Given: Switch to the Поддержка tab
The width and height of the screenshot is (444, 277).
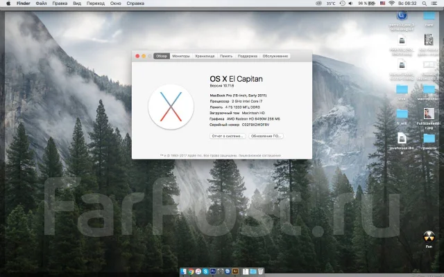Looking at the screenshot, I should pyautogui.click(x=248, y=56).
